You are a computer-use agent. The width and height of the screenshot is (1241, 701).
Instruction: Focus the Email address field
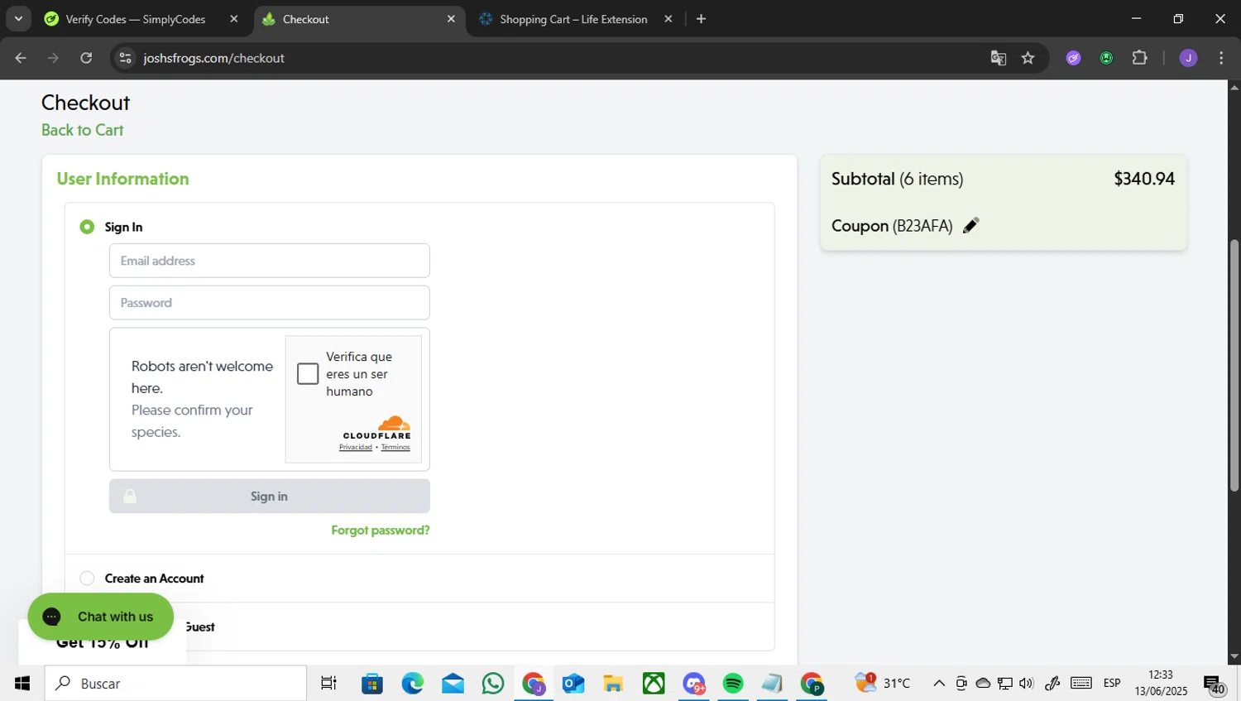pos(270,261)
